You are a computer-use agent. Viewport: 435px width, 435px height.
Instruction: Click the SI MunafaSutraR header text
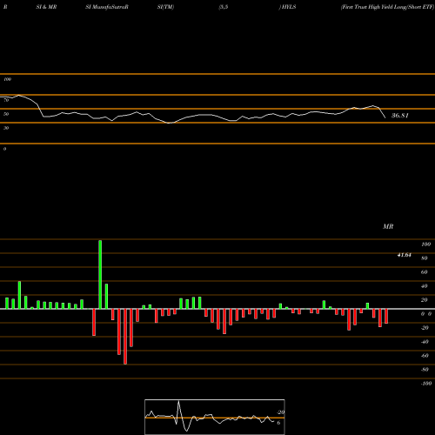[107, 7]
